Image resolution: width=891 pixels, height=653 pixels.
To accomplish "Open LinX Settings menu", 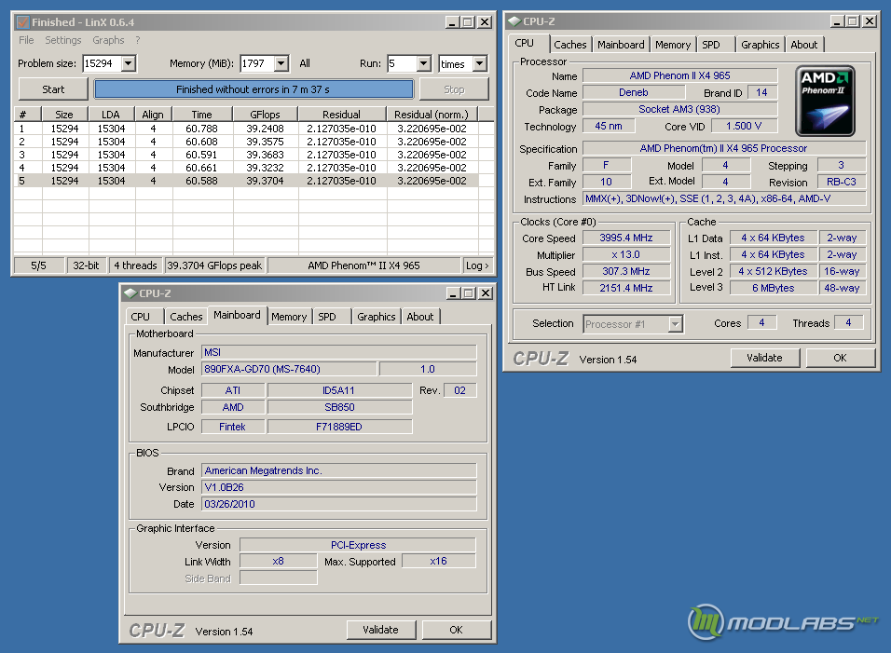I will (63, 40).
